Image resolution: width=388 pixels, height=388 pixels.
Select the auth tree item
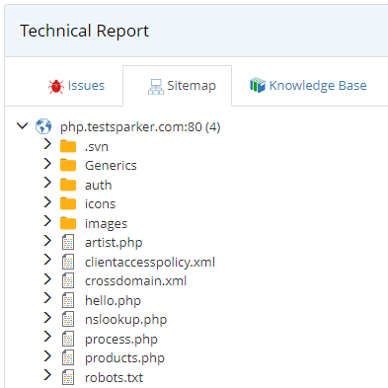[x=98, y=185]
